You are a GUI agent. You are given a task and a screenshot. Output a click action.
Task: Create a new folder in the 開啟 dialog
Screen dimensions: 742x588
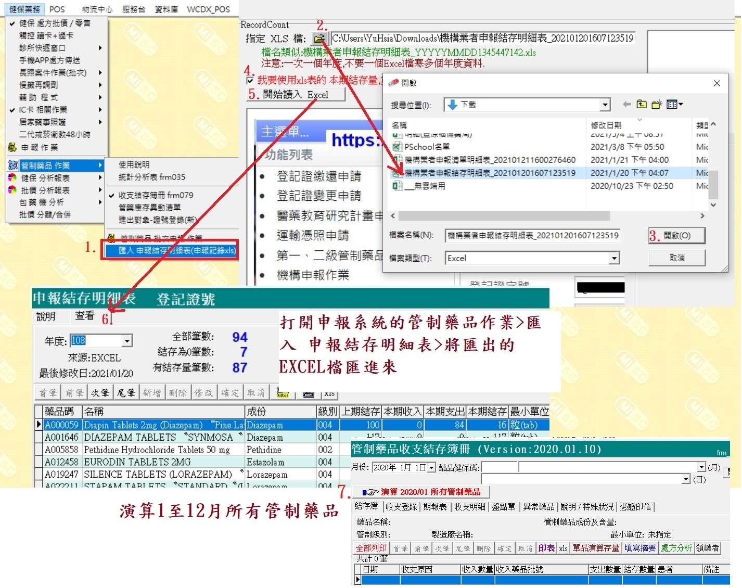[x=657, y=105]
